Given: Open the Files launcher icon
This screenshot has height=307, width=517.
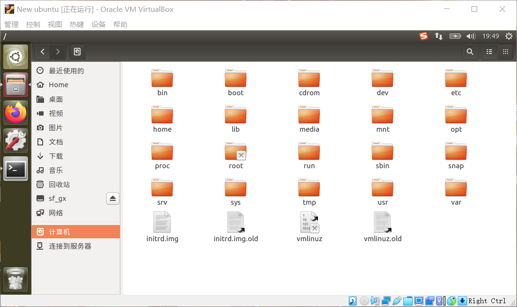Looking at the screenshot, I should point(16,85).
